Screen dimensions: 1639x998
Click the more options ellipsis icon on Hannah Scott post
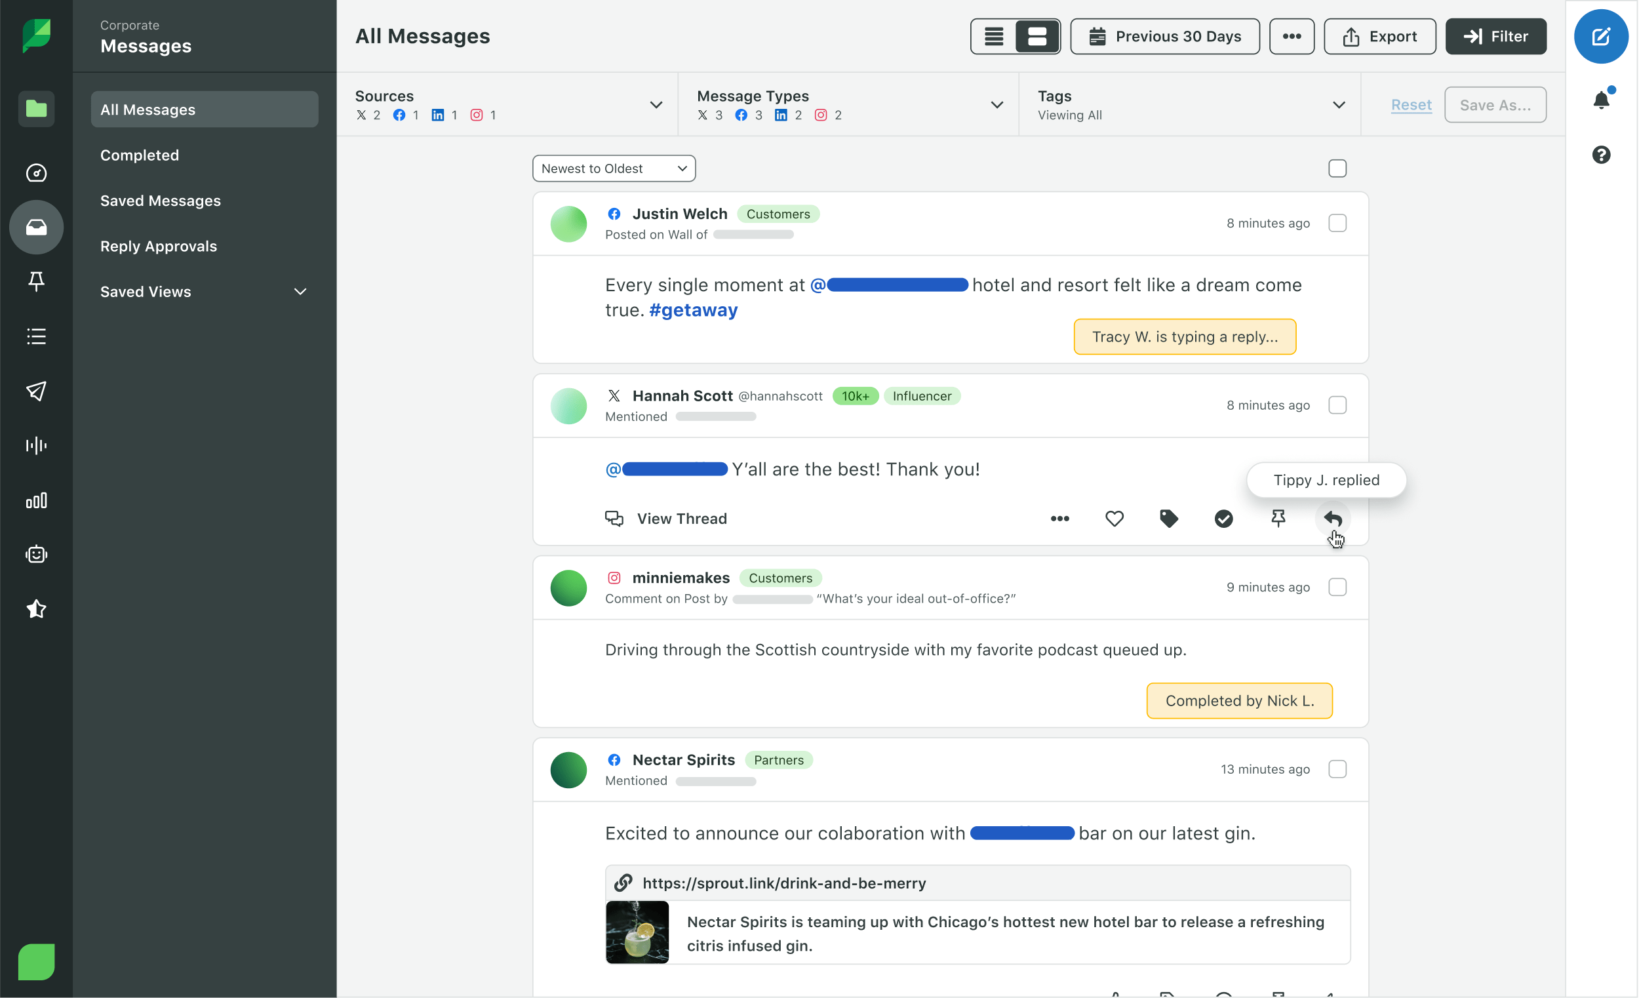tap(1059, 519)
